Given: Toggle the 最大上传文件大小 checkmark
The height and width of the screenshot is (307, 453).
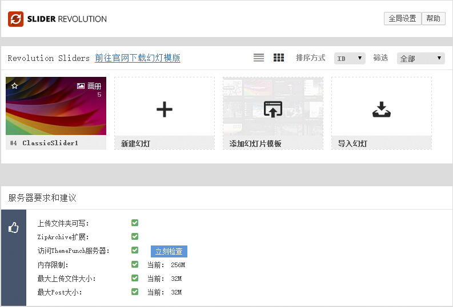Looking at the screenshot, I should [135, 278].
